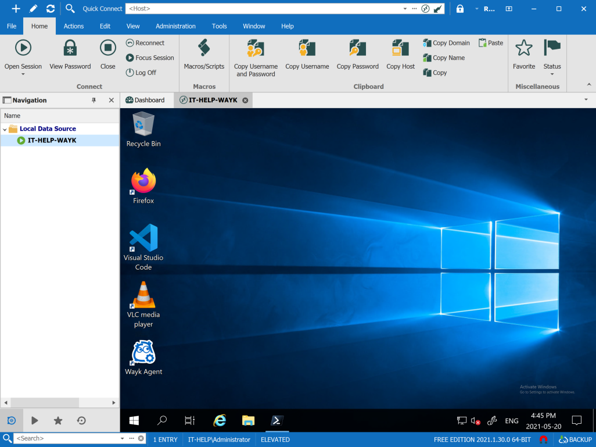Click the refresh icon in title bar
This screenshot has width=596, height=447.
point(51,9)
